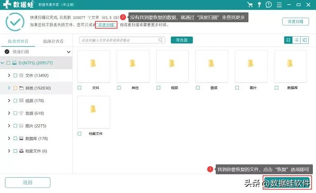Screen dimensions: 316x193
Task: Click the 返回 back button
Action: [28, 183]
